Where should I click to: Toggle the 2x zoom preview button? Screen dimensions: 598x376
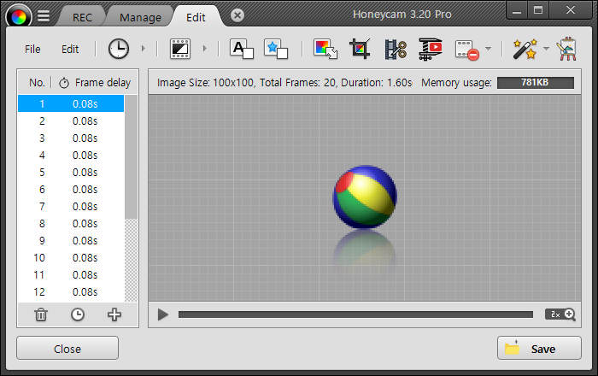pos(561,314)
